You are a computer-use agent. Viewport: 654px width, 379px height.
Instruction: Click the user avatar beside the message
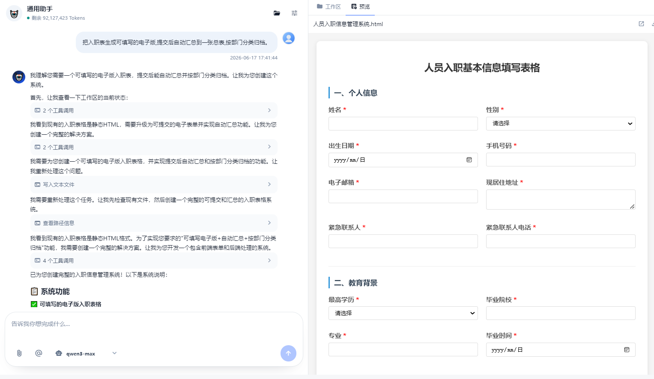(289, 38)
